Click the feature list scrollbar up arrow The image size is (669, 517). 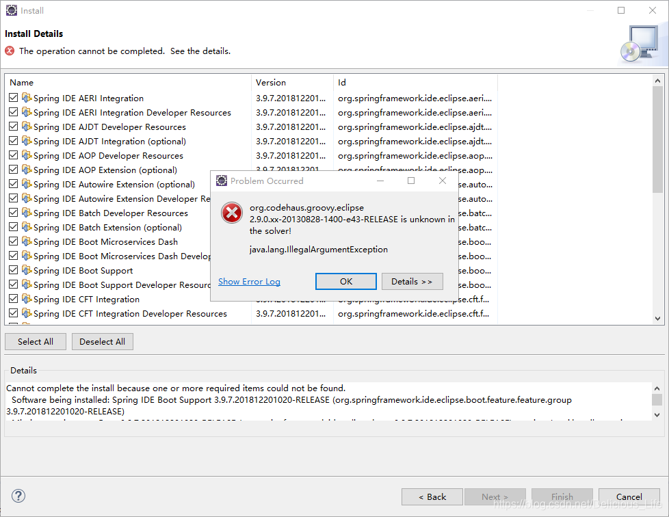click(x=657, y=81)
